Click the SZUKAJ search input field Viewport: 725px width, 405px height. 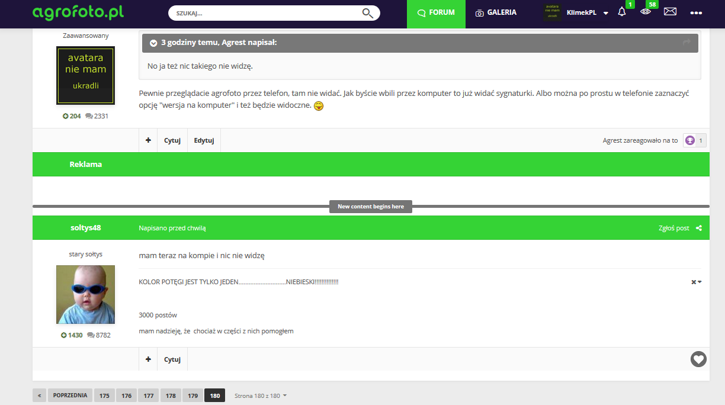tap(264, 13)
